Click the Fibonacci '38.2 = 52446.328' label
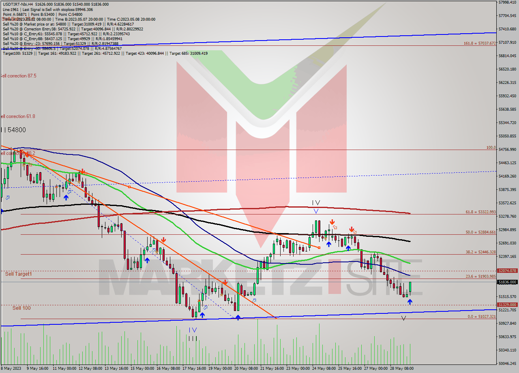 click(x=480, y=252)
